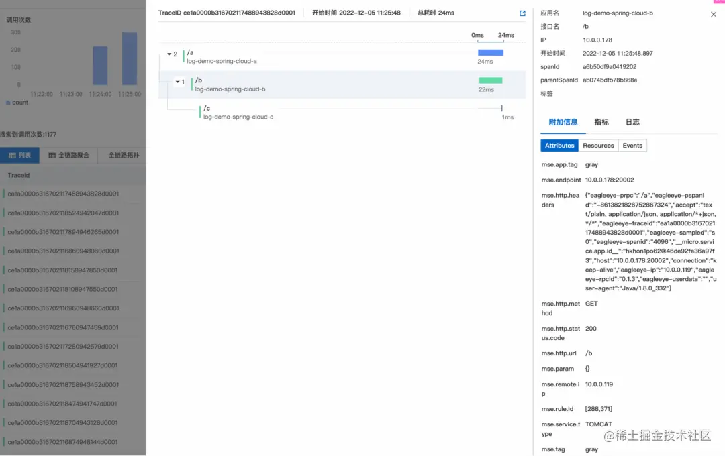The height and width of the screenshot is (456, 725).
Task: Click the list icon in 列表 tab
Action: click(12, 155)
